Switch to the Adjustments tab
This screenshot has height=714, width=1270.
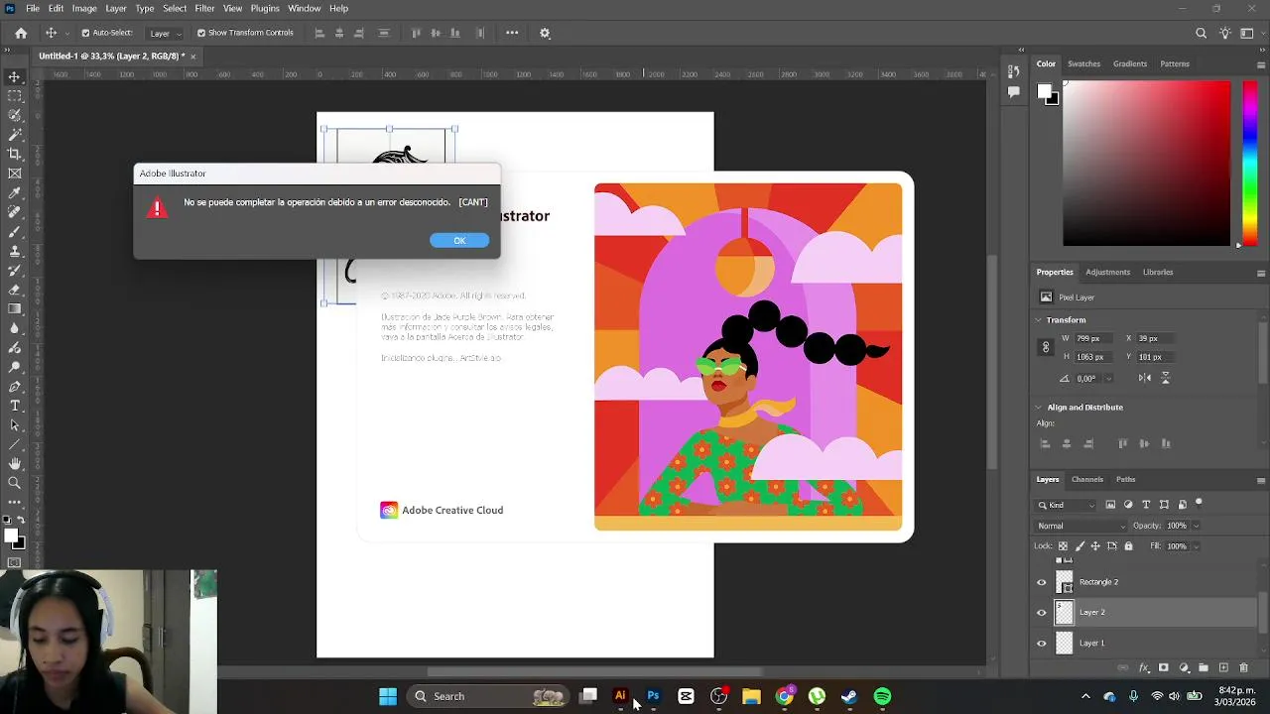tap(1107, 272)
